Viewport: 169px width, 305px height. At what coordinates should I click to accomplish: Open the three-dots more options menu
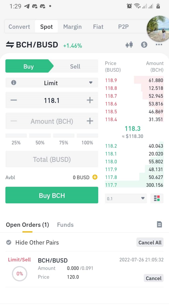pyautogui.click(x=159, y=45)
